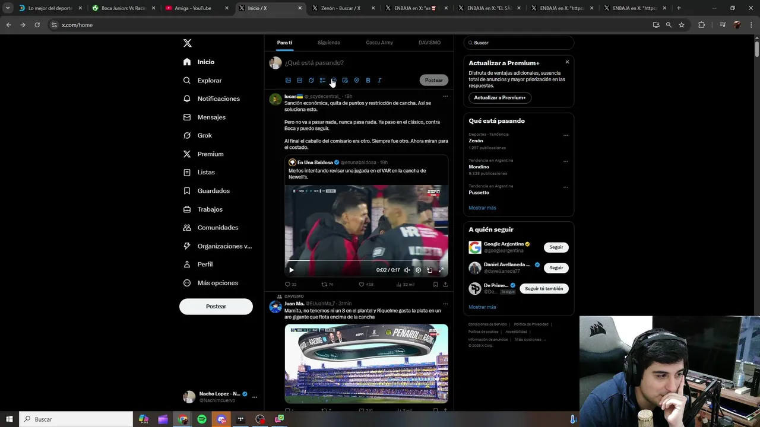
Task: Toggle bold formatting in the composer
Action: (368, 80)
